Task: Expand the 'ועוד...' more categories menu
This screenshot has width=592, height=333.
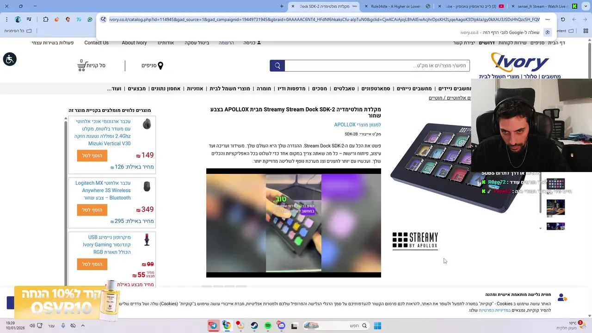Action: (114, 88)
